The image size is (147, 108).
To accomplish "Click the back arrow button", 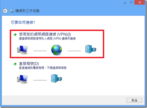I will (5, 11).
